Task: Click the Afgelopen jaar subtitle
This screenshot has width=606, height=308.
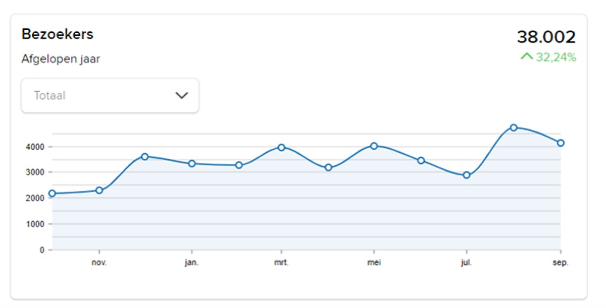Action: click(x=61, y=59)
